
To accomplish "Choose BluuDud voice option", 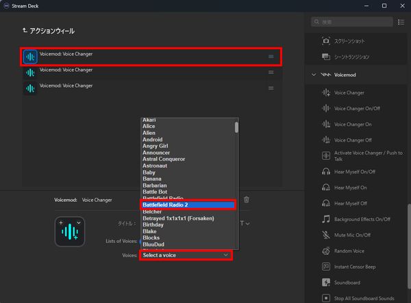I will pyautogui.click(x=153, y=244).
